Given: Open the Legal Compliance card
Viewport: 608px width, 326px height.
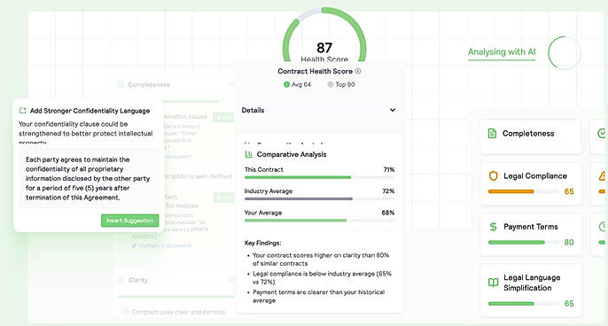Looking at the screenshot, I should (530, 183).
